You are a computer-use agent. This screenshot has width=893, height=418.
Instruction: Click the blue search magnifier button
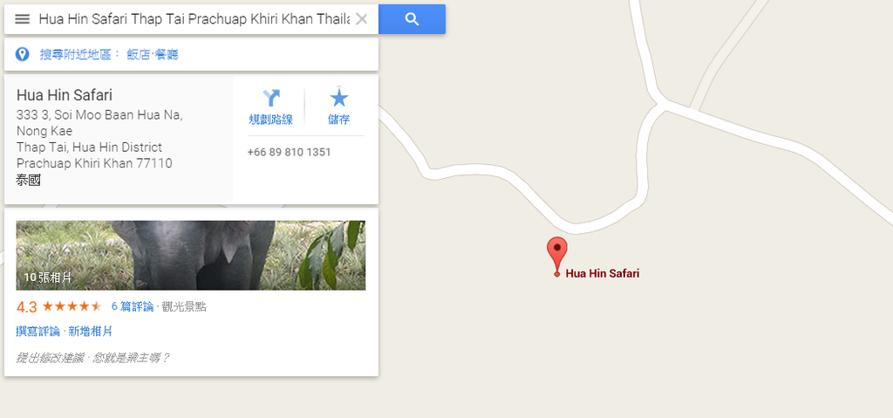(x=412, y=19)
